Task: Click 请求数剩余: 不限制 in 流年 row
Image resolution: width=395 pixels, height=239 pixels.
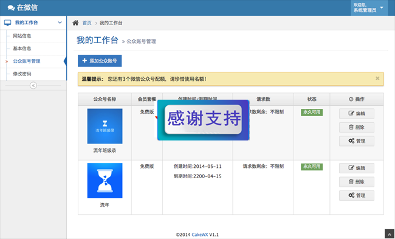Action: [x=263, y=167]
